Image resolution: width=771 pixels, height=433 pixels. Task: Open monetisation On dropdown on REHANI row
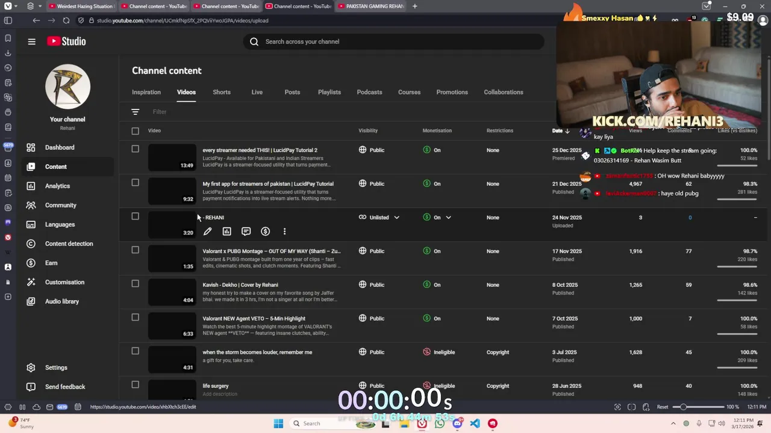[448, 217]
